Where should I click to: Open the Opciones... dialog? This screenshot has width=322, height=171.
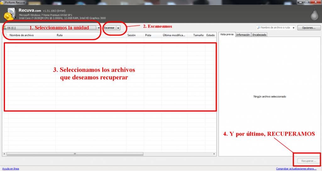(309, 28)
